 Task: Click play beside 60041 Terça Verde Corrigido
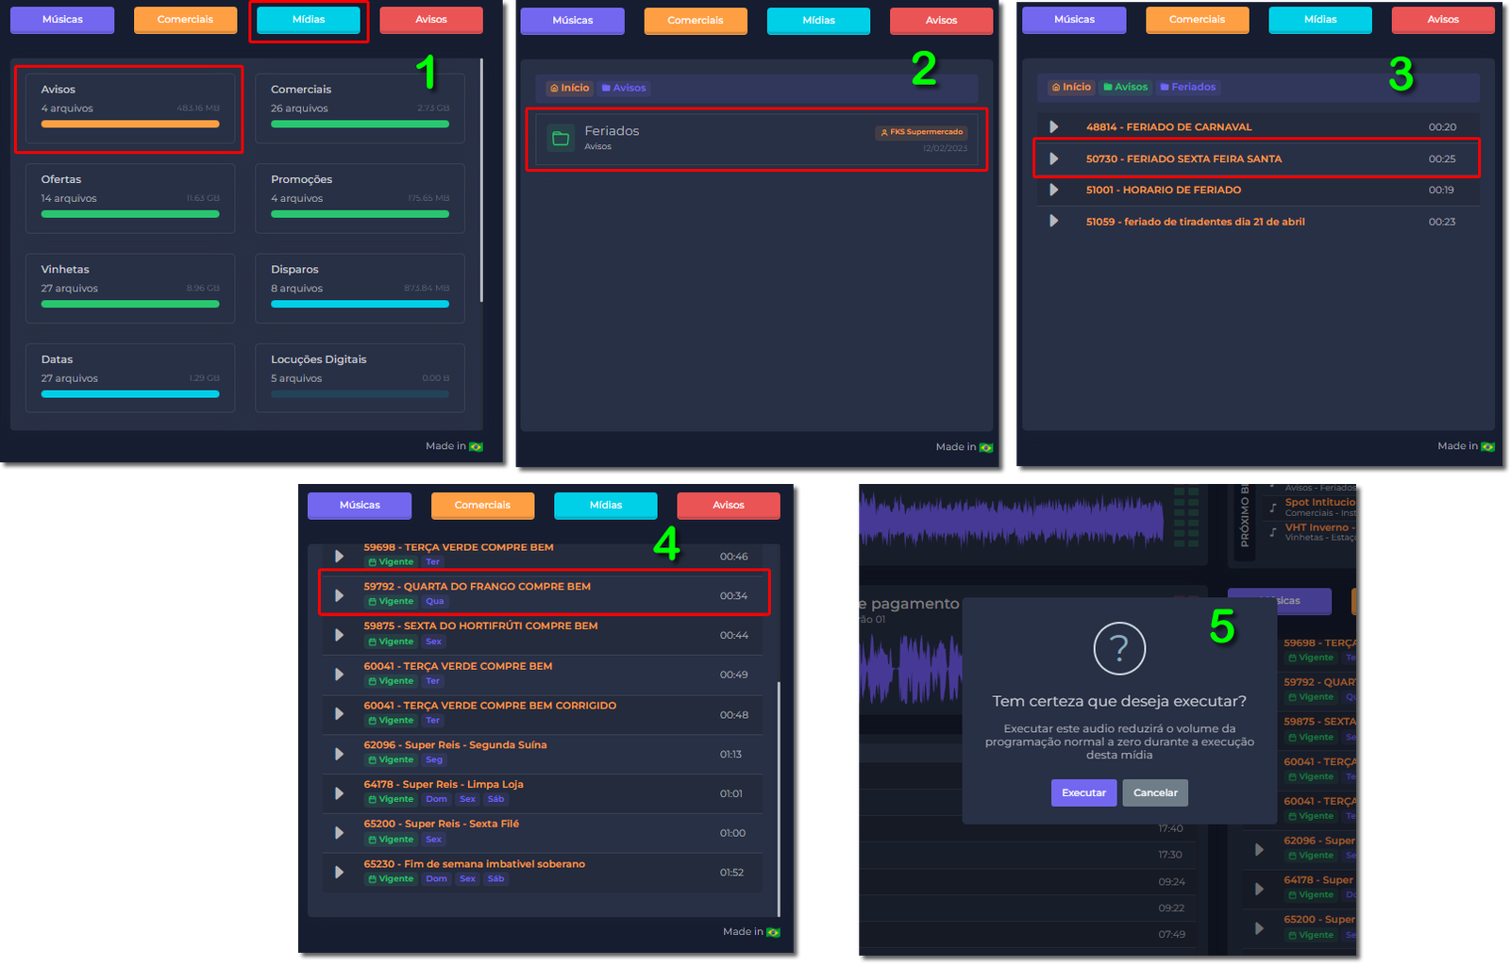click(x=339, y=714)
